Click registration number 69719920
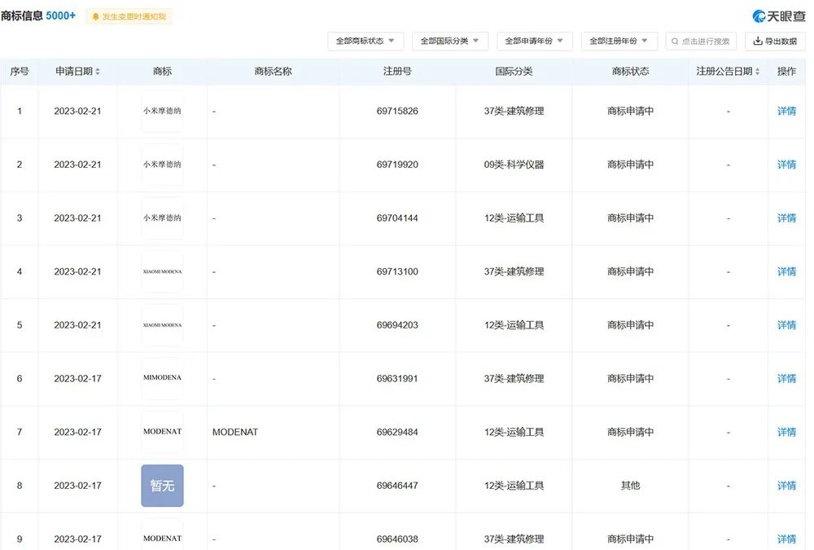This screenshot has width=814, height=550. click(x=397, y=165)
